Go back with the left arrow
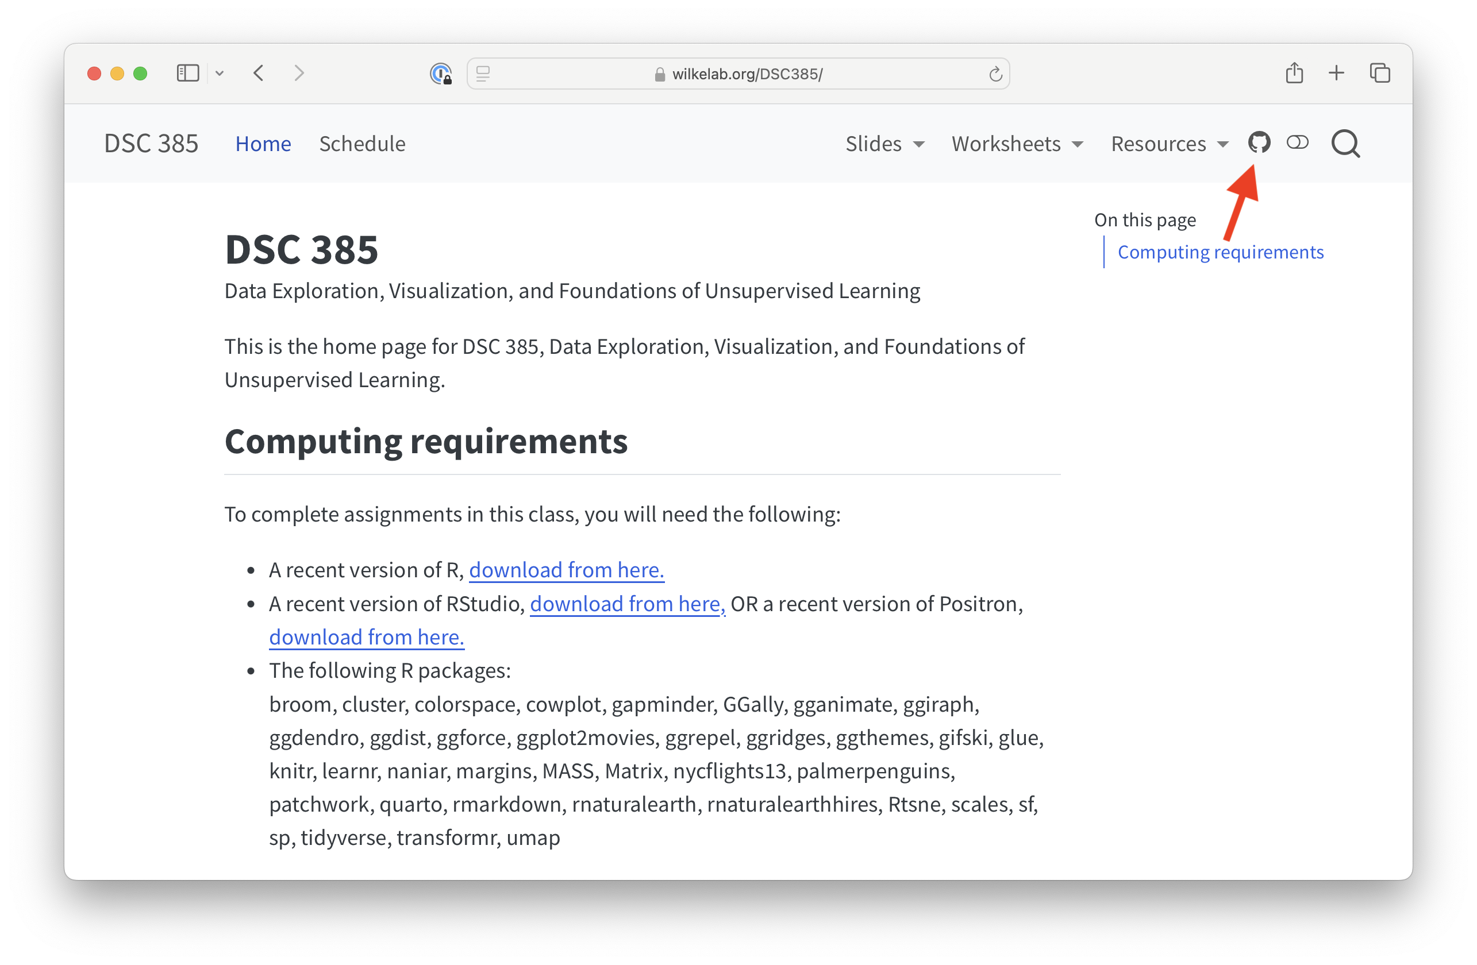The width and height of the screenshot is (1477, 965). (259, 73)
